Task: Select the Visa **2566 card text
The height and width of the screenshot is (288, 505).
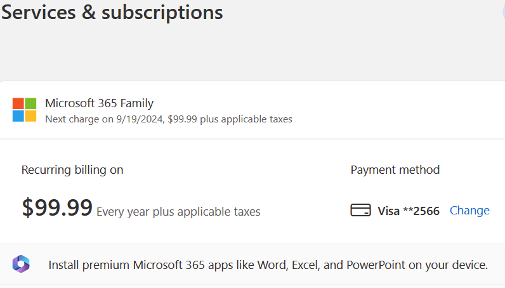Action: 409,211
